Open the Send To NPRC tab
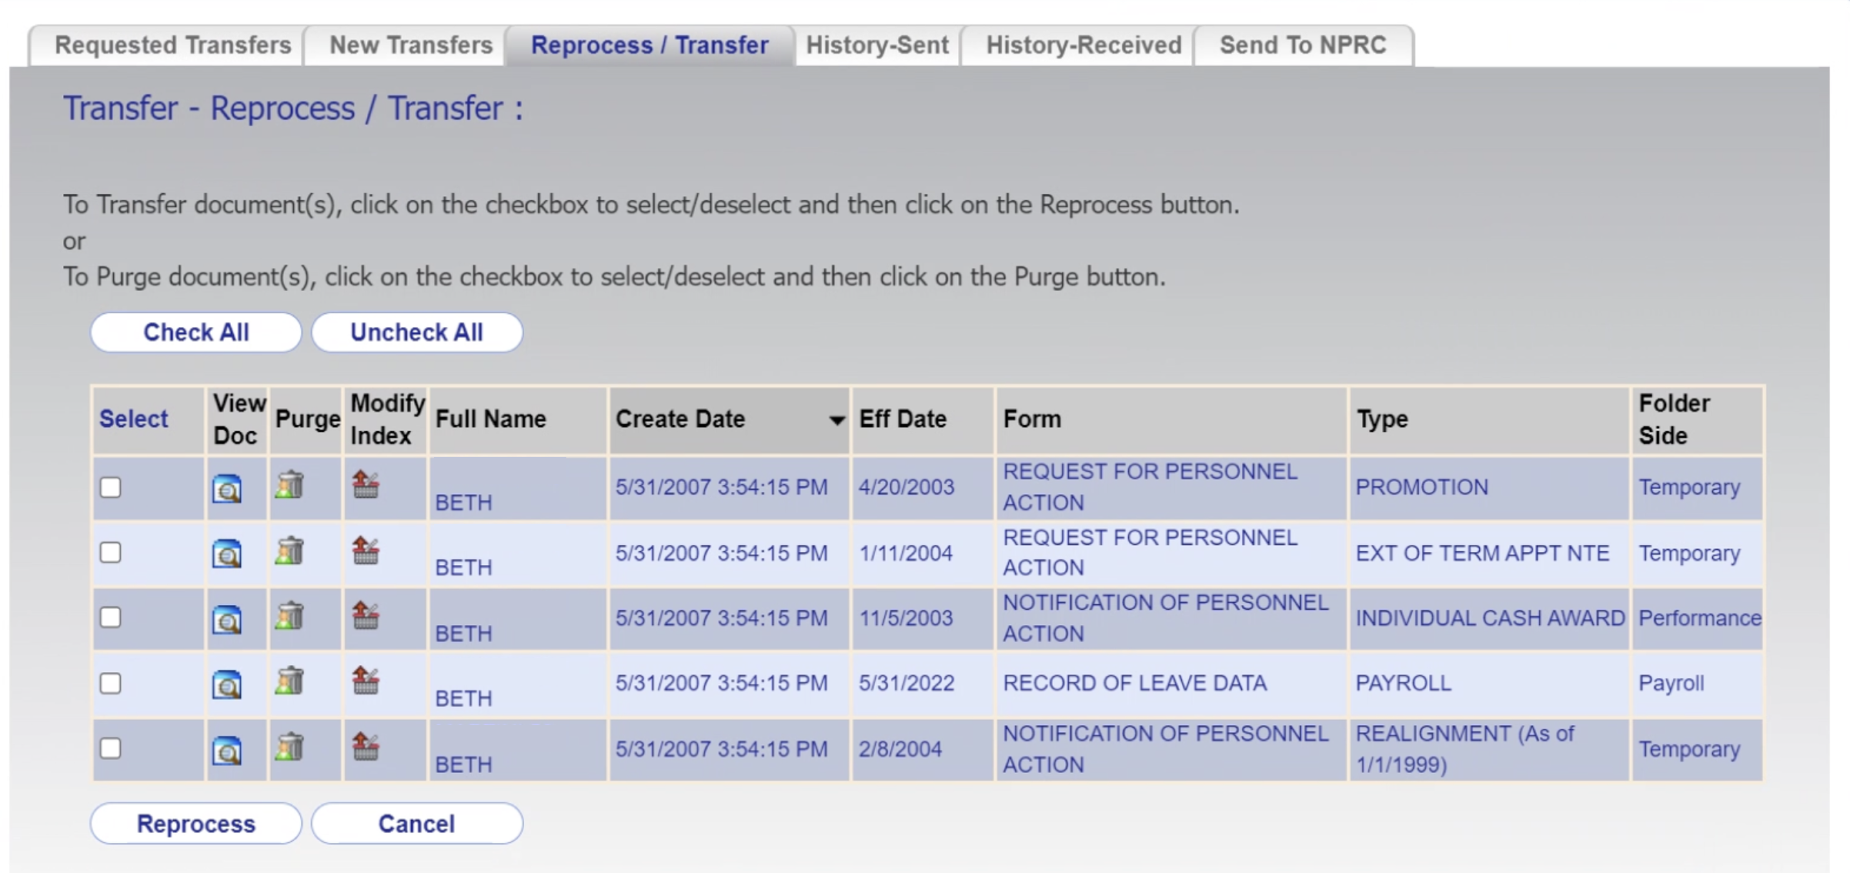Image resolution: width=1850 pixels, height=873 pixels. tap(1301, 45)
